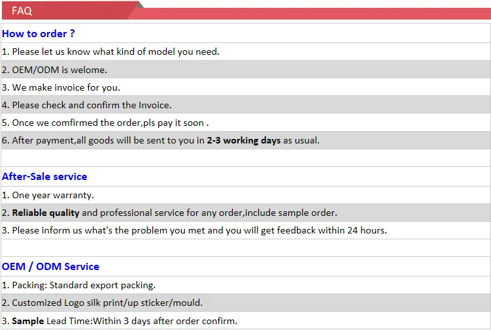Viewport: 491px width, 330px height.
Task: Click the bold "Sample" word in Lead Time row
Action: (27, 321)
